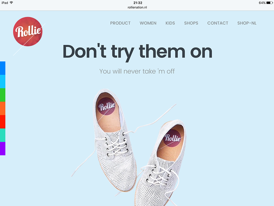Tap the Wi-Fi icon in status bar
Image resolution: width=274 pixels, height=206 pixels.
coord(12,2)
